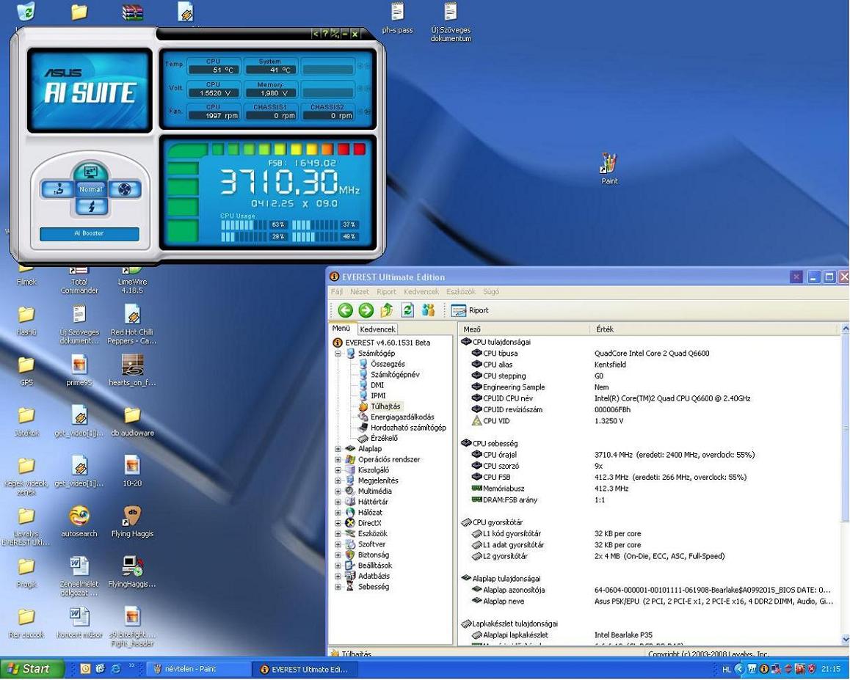
Task: Select Energiagazdálkodás in the tree
Action: click(402, 417)
